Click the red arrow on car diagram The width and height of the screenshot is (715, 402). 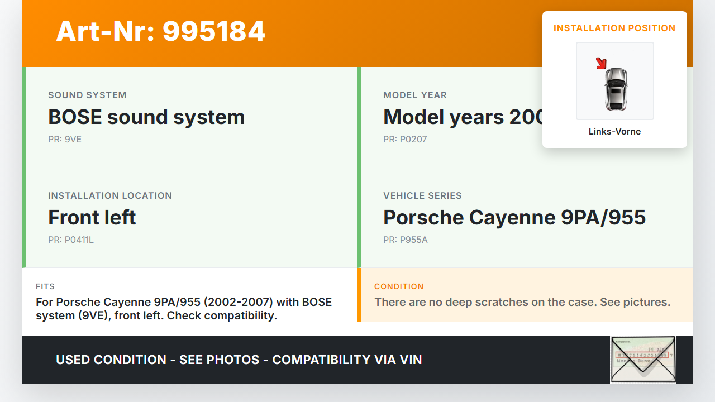601,63
